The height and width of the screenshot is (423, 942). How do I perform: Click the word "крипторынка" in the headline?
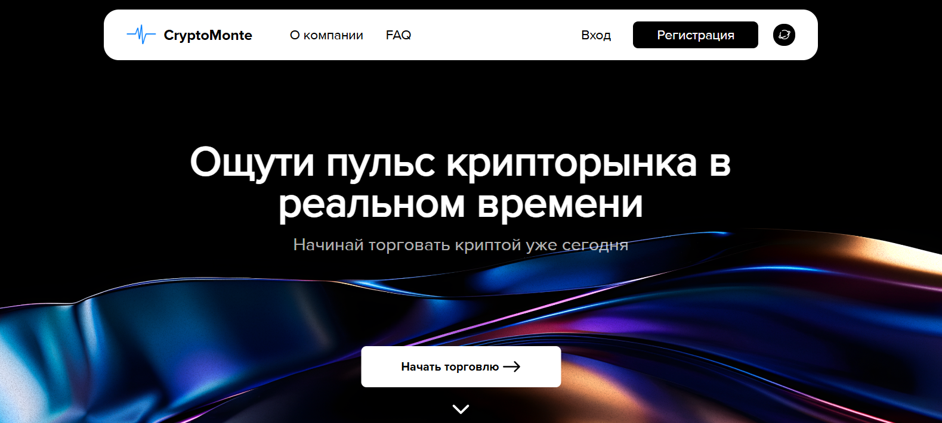572,163
